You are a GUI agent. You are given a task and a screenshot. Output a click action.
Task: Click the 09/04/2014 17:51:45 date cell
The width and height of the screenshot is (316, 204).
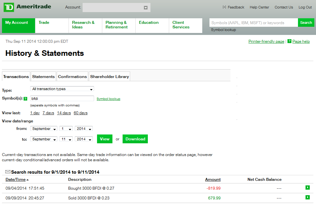tap(25, 188)
